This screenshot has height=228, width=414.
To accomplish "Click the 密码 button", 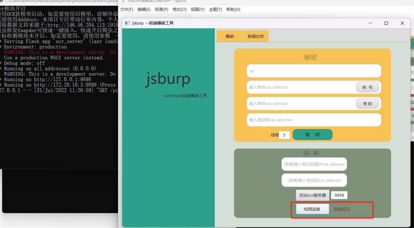I will [x=367, y=103].
